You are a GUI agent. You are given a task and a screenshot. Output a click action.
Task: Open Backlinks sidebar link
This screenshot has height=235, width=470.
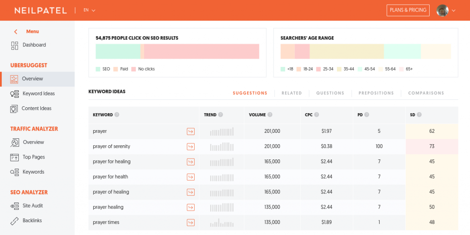(32, 221)
